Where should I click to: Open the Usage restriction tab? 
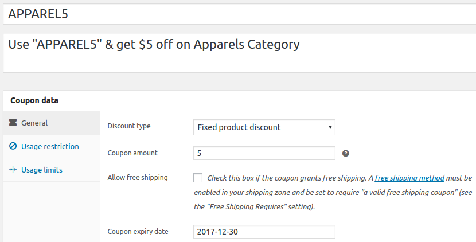[x=50, y=146]
